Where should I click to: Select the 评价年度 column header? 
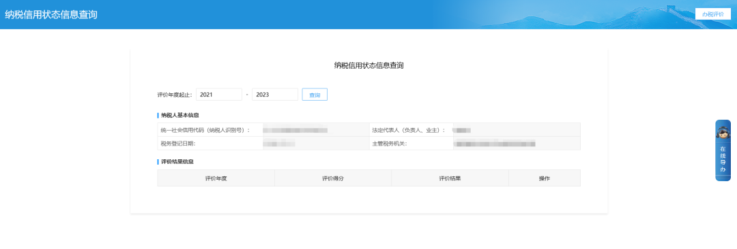click(216, 178)
